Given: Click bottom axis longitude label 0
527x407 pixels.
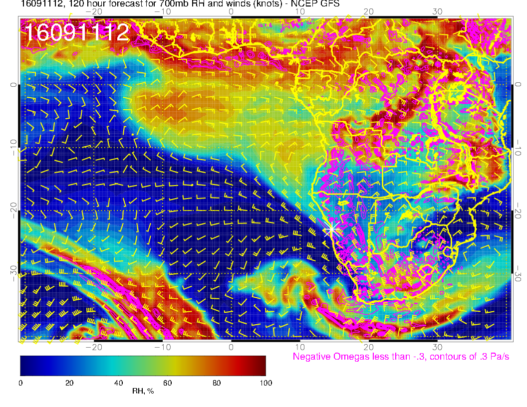Looking at the screenshot, I should (x=231, y=347).
